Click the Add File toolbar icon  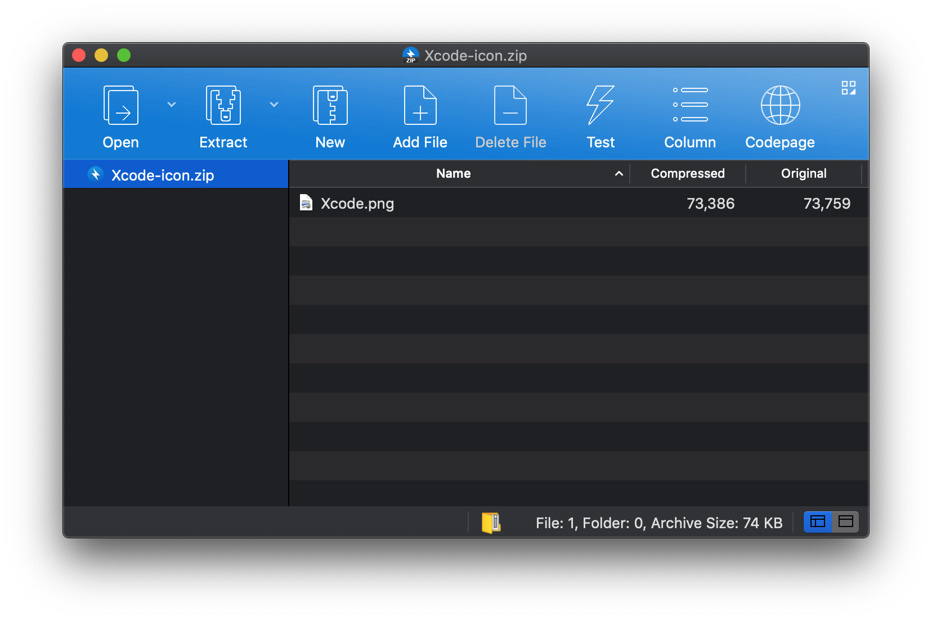420,105
